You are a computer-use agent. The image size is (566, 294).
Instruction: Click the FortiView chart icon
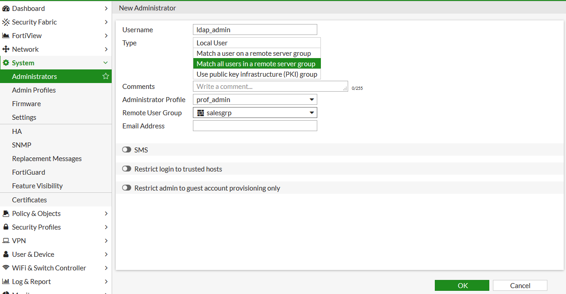coord(6,35)
